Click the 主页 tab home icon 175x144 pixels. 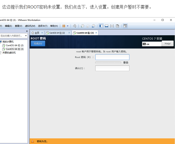click(x=33, y=33)
